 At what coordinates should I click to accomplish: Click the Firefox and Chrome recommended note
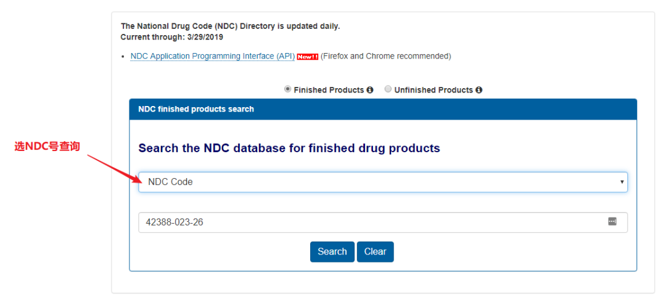[x=386, y=56]
